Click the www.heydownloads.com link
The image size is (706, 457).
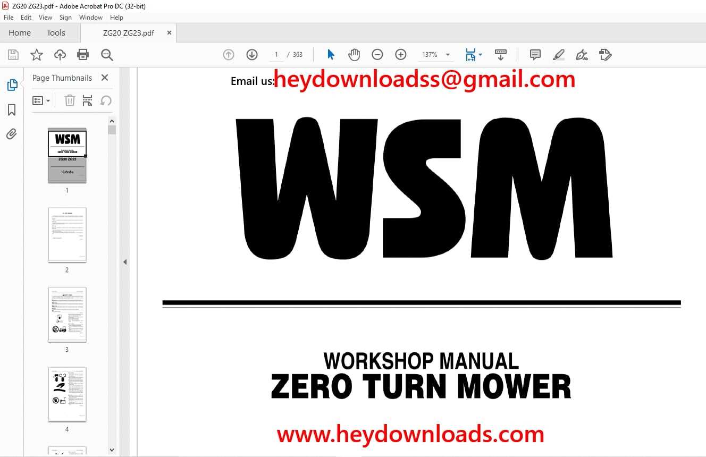click(x=410, y=434)
